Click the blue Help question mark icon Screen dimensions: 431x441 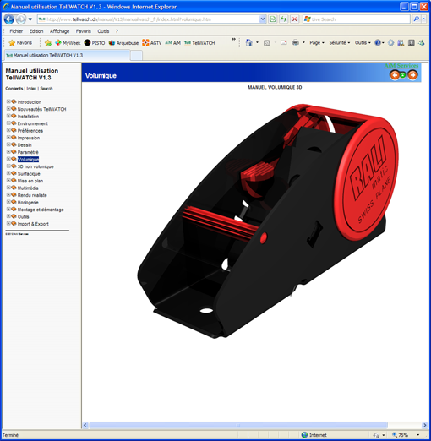[x=378, y=43]
